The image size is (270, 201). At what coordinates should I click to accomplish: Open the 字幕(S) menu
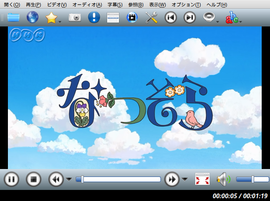click(x=115, y=5)
